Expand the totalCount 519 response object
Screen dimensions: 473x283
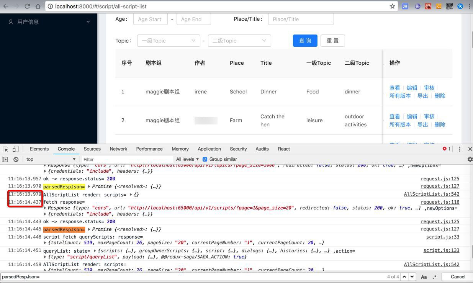click(x=45, y=243)
